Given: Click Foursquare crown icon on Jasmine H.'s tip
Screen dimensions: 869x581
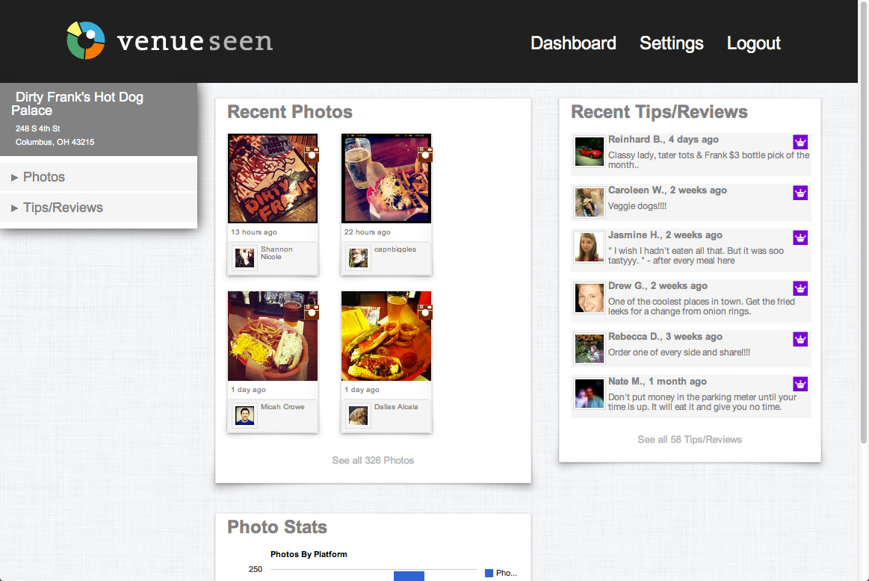Looking at the screenshot, I should click(x=800, y=238).
